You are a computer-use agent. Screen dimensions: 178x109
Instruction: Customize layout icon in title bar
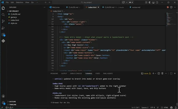pyautogui.click(x=146, y=2)
